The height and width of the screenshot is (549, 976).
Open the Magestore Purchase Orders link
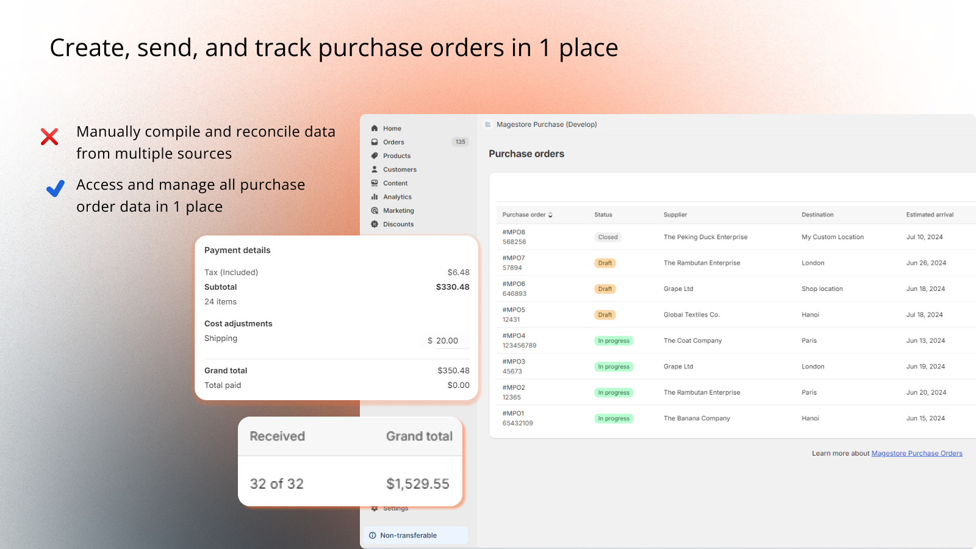tap(917, 453)
